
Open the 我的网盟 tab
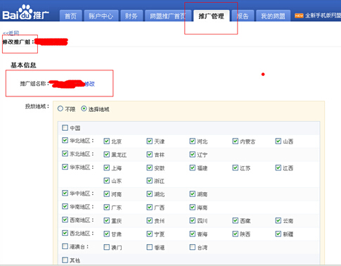273,16
